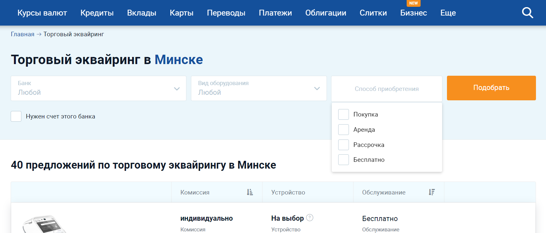Check the Рассрочка checkbox
546x233 pixels.
click(x=343, y=145)
